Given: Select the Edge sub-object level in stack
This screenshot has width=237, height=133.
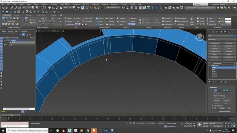Looking at the screenshot, I should [x=213, y=70].
